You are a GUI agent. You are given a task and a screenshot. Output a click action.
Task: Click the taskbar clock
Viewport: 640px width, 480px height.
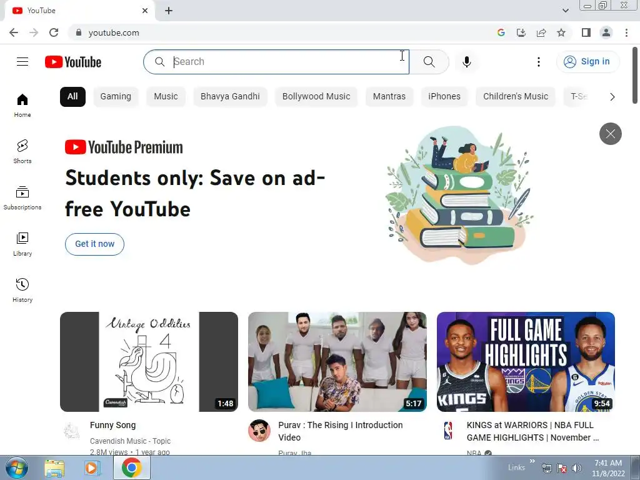[608, 468]
